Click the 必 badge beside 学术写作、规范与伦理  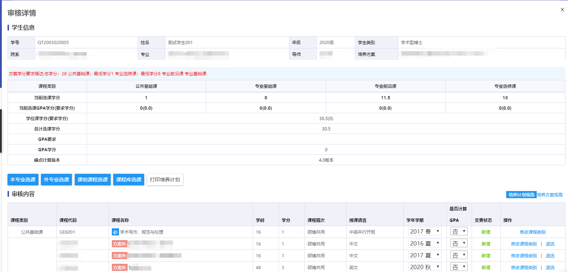(x=115, y=232)
